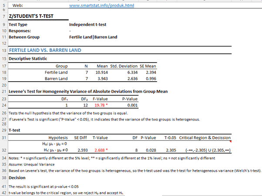Click the Fertile Land|Barren Land group cell
The width and height of the screenshot is (262, 196).
click(93, 37)
